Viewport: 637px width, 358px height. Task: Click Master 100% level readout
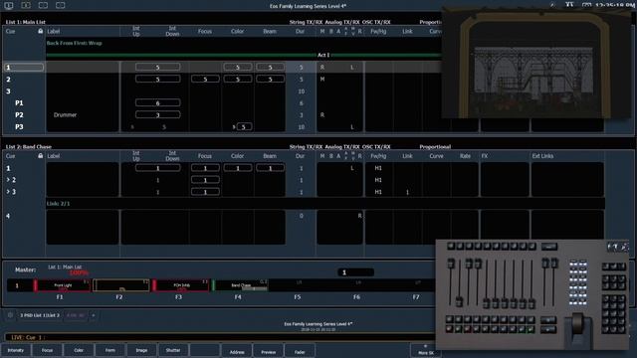pos(79,272)
